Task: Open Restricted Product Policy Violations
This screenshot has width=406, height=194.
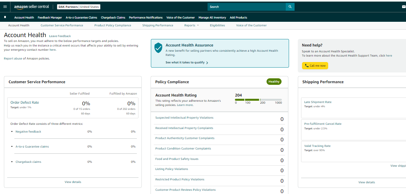Action: pos(180,179)
